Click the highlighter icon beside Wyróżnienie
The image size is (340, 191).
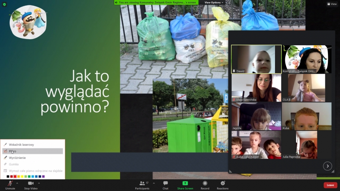5,158
